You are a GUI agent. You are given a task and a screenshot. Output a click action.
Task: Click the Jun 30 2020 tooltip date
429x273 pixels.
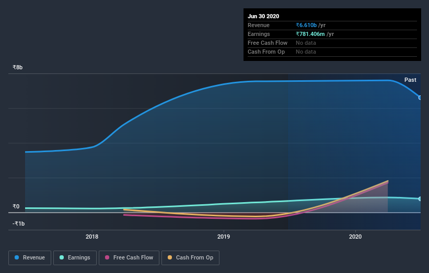tap(263, 16)
